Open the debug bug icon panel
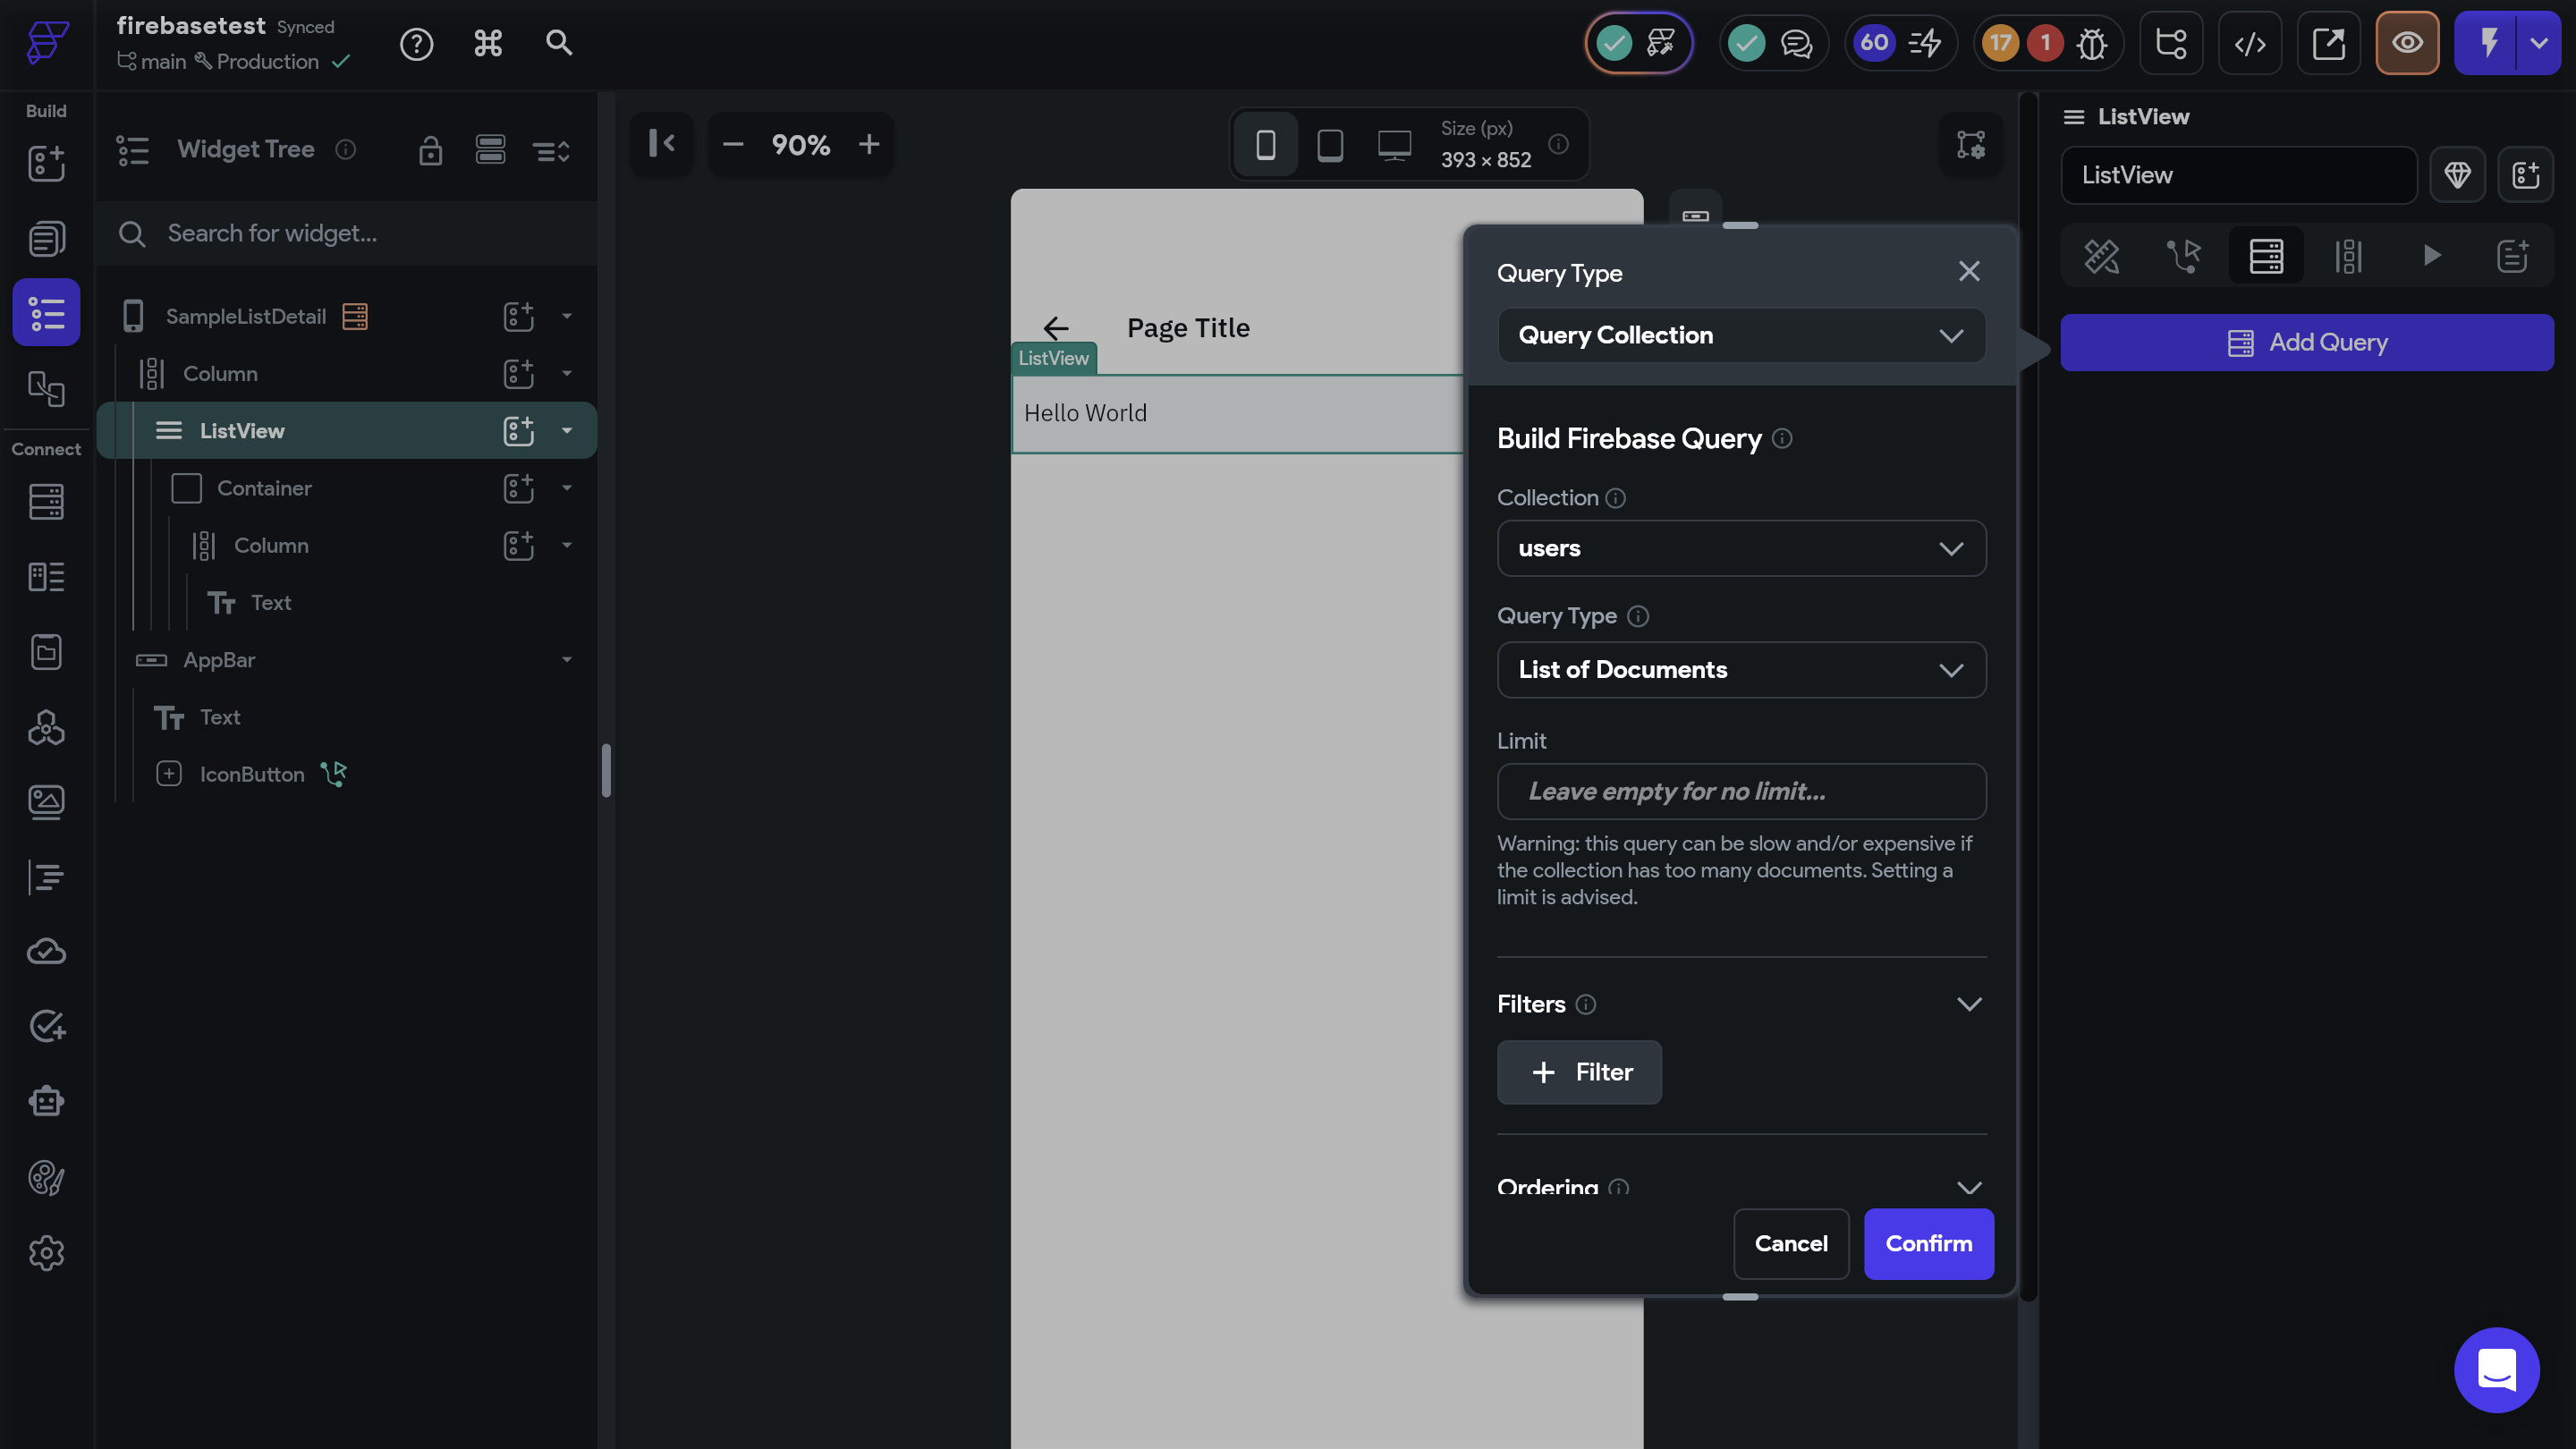Viewport: 2576px width, 1449px height. click(2091, 43)
